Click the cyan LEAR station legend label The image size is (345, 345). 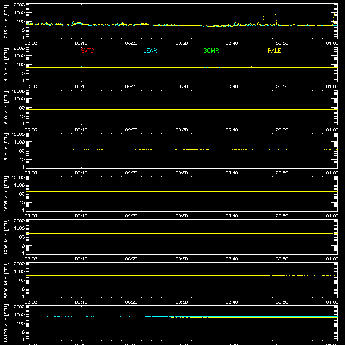(150, 50)
